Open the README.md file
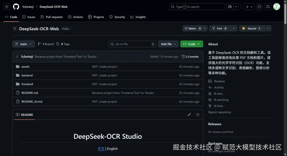 point(30,93)
